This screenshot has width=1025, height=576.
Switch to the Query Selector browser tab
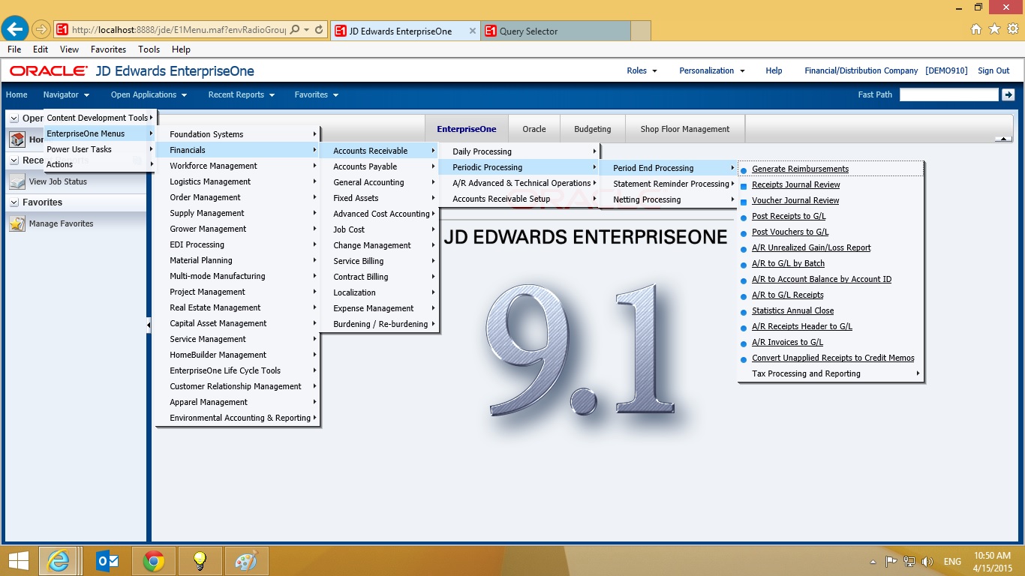[555, 31]
